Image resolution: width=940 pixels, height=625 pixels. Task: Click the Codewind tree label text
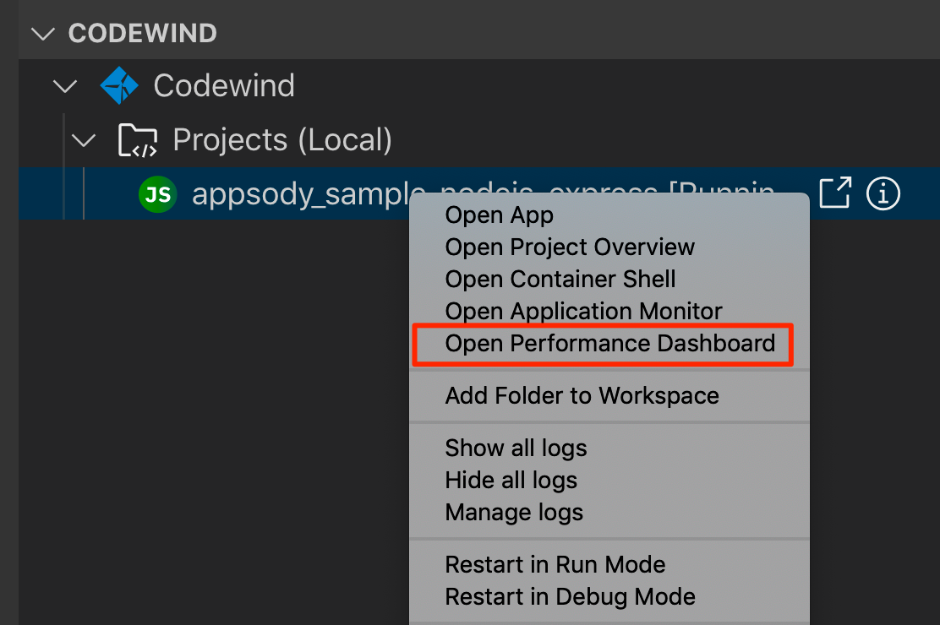coord(224,85)
